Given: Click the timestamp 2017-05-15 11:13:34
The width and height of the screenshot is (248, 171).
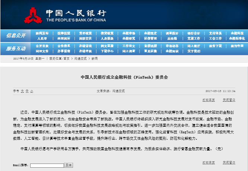Looking at the screenshot, I should pos(220,91).
